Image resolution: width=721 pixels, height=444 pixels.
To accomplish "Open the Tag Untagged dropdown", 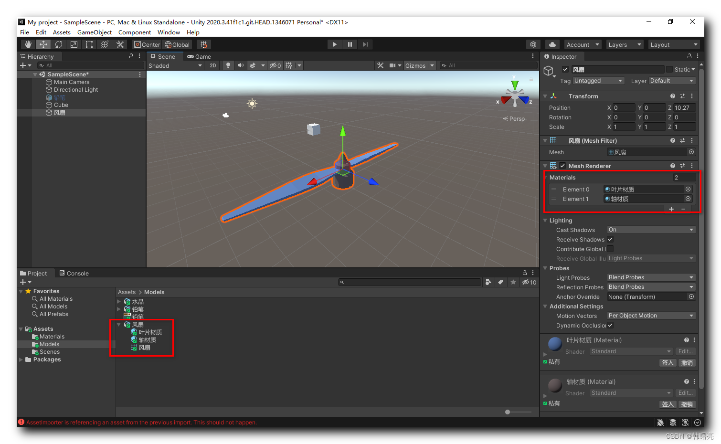I will coord(598,81).
